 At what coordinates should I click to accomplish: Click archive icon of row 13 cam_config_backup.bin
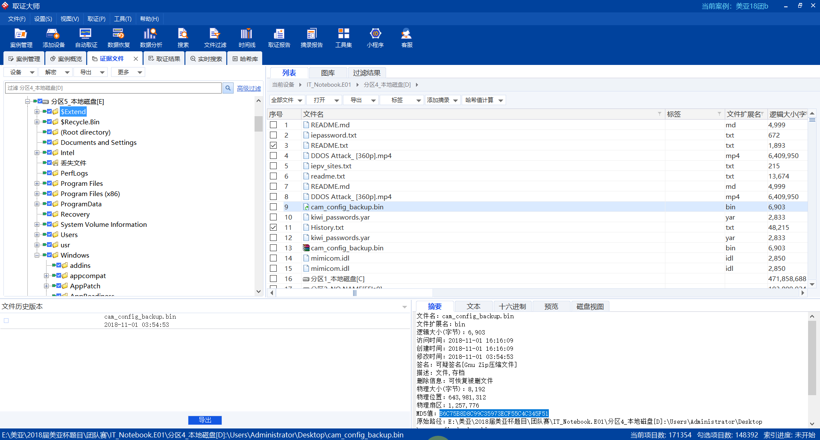tap(306, 248)
